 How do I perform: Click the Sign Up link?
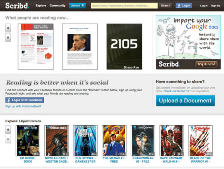215,6
